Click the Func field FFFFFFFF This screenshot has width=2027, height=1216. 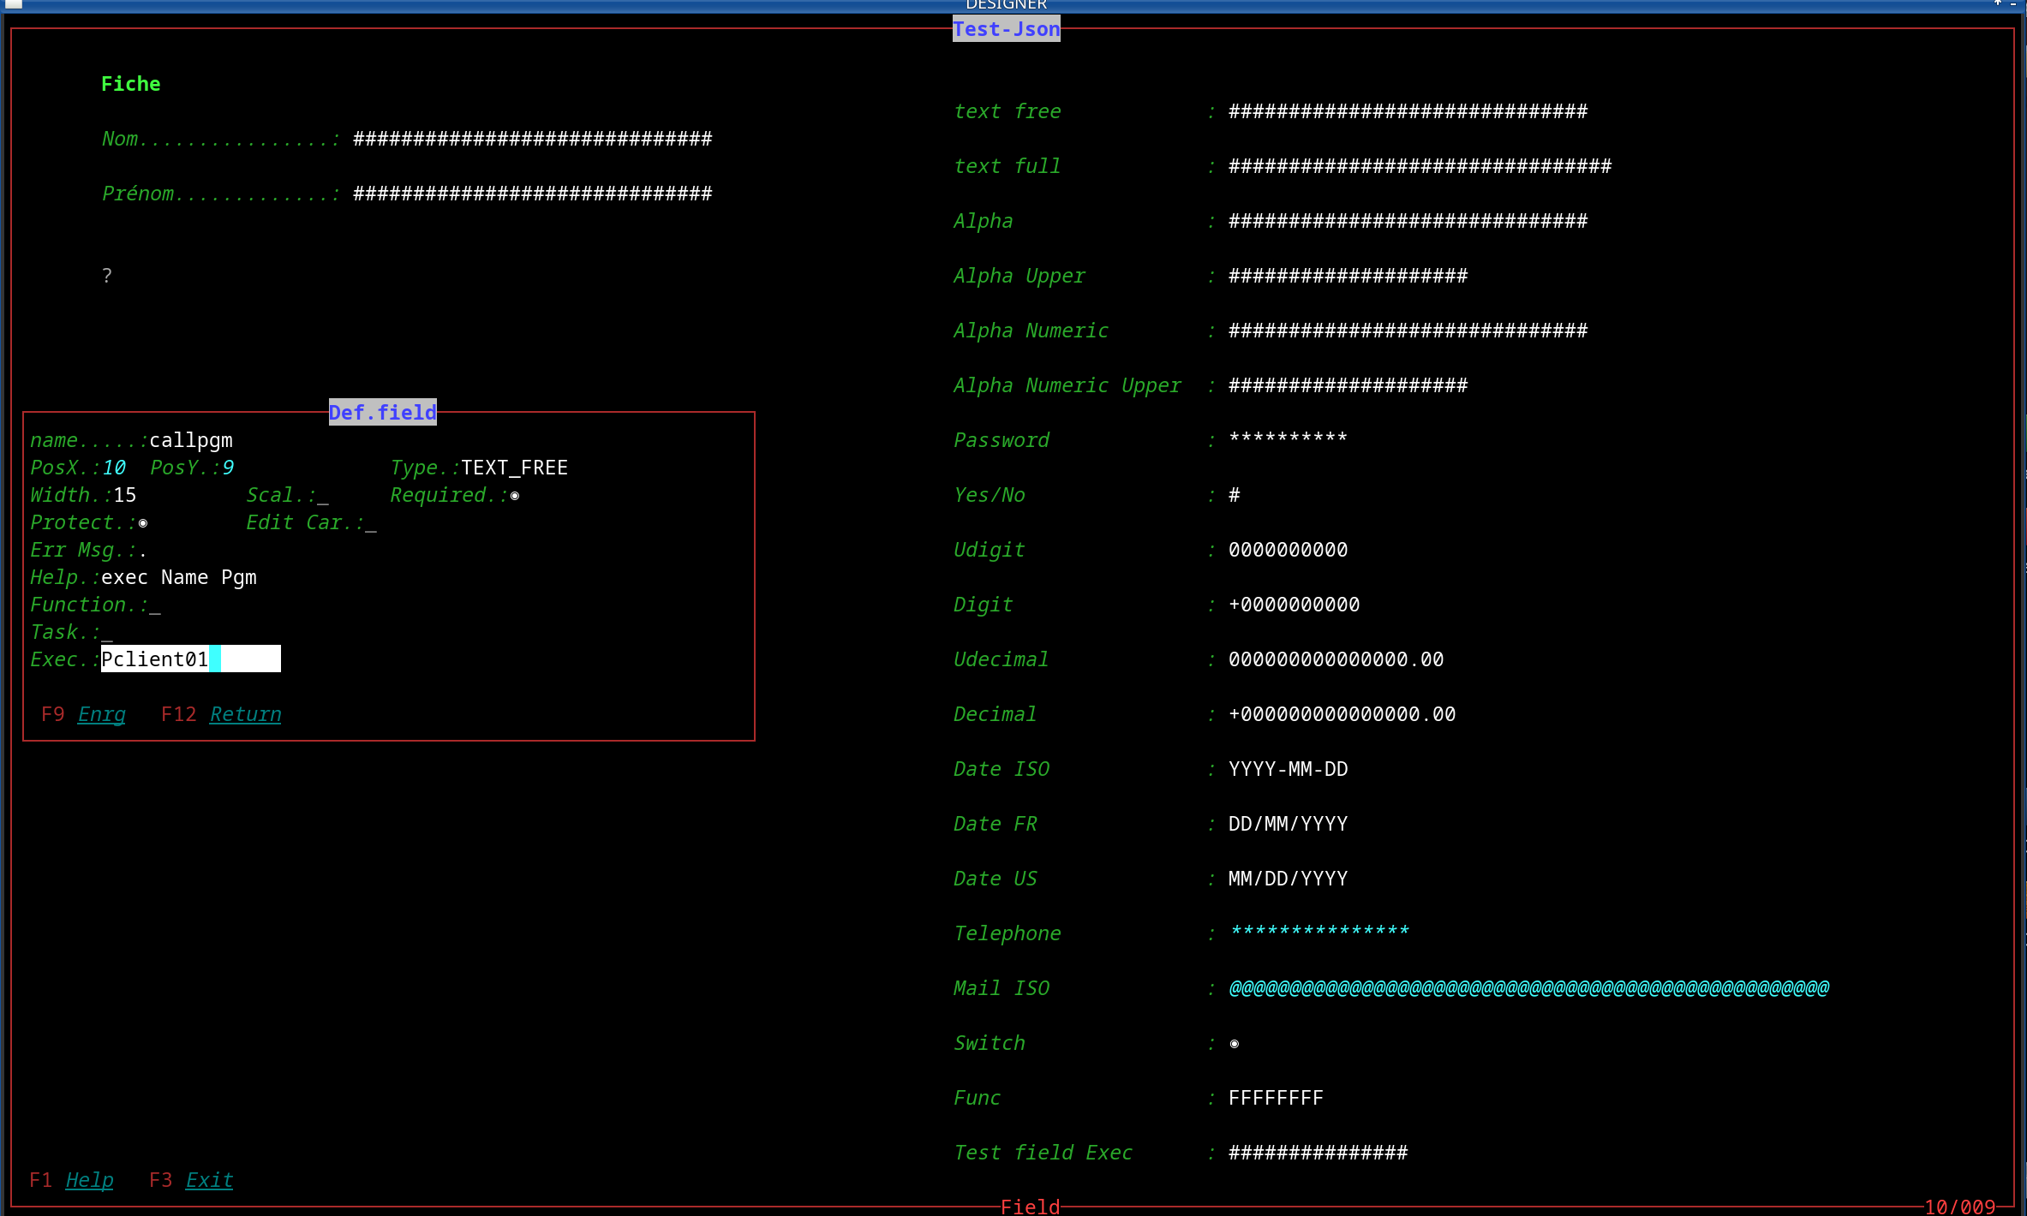1276,1098
